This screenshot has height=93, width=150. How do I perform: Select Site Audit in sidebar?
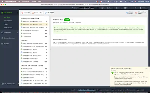click(7, 17)
